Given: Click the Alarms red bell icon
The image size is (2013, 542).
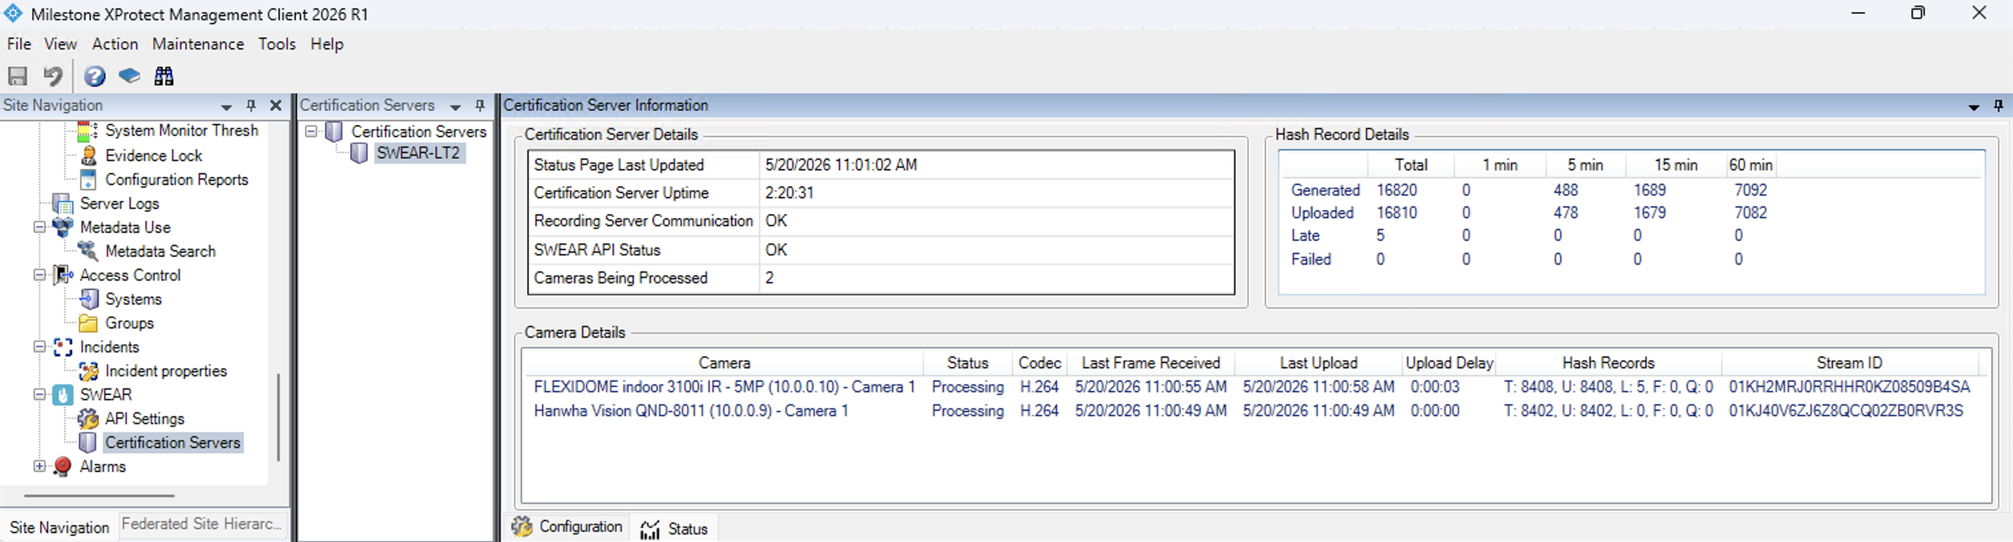Looking at the screenshot, I should pos(63,467).
